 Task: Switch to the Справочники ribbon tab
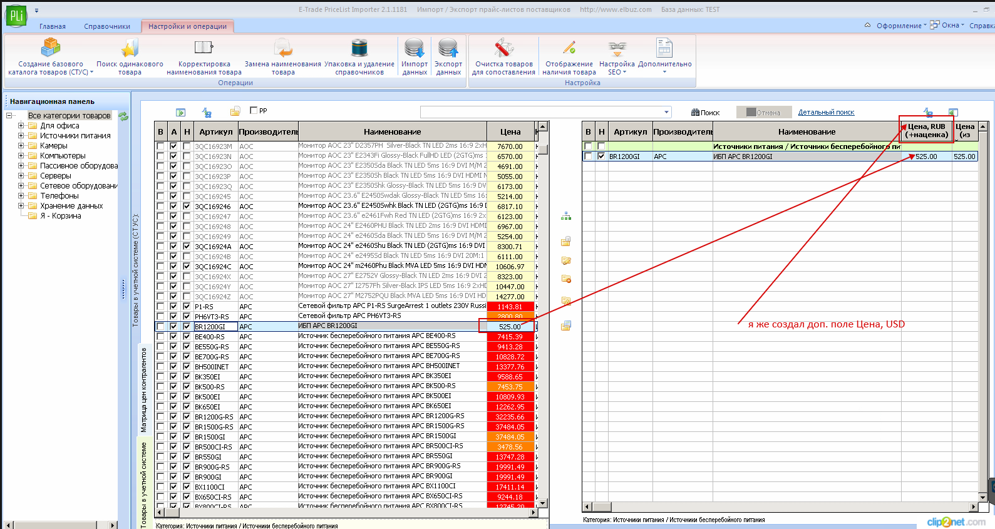coord(107,26)
